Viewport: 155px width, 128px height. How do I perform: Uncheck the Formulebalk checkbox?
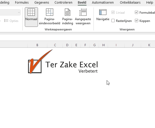[137, 12]
